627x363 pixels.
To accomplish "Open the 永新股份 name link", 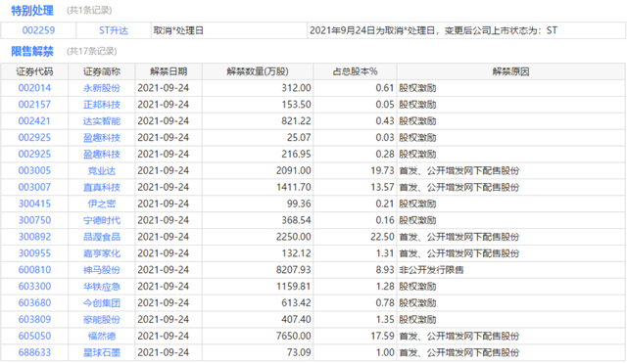I will tap(102, 88).
